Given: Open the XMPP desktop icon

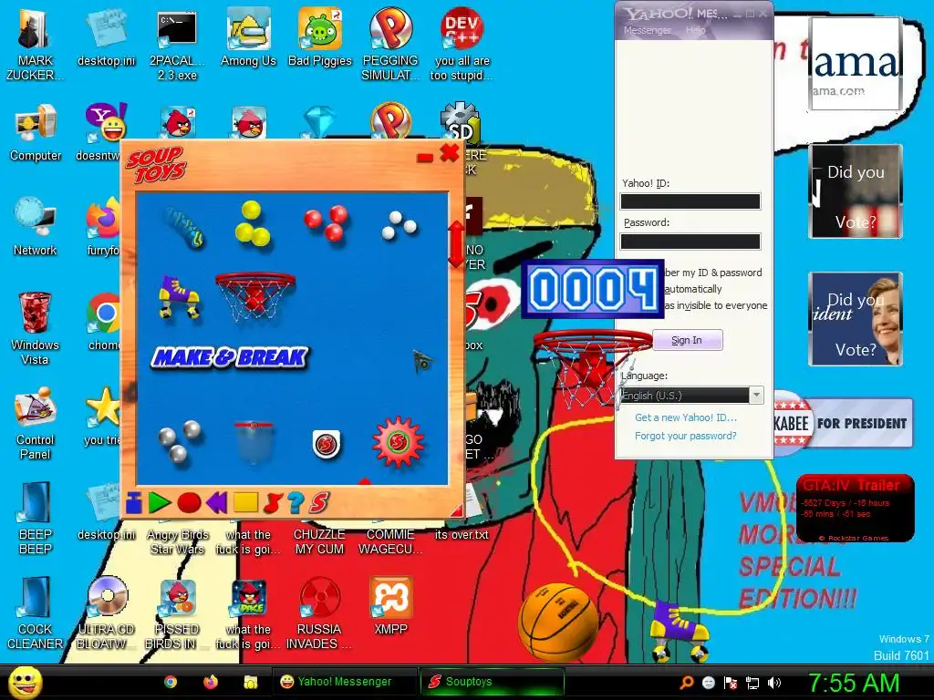Looking at the screenshot, I should coord(390,605).
